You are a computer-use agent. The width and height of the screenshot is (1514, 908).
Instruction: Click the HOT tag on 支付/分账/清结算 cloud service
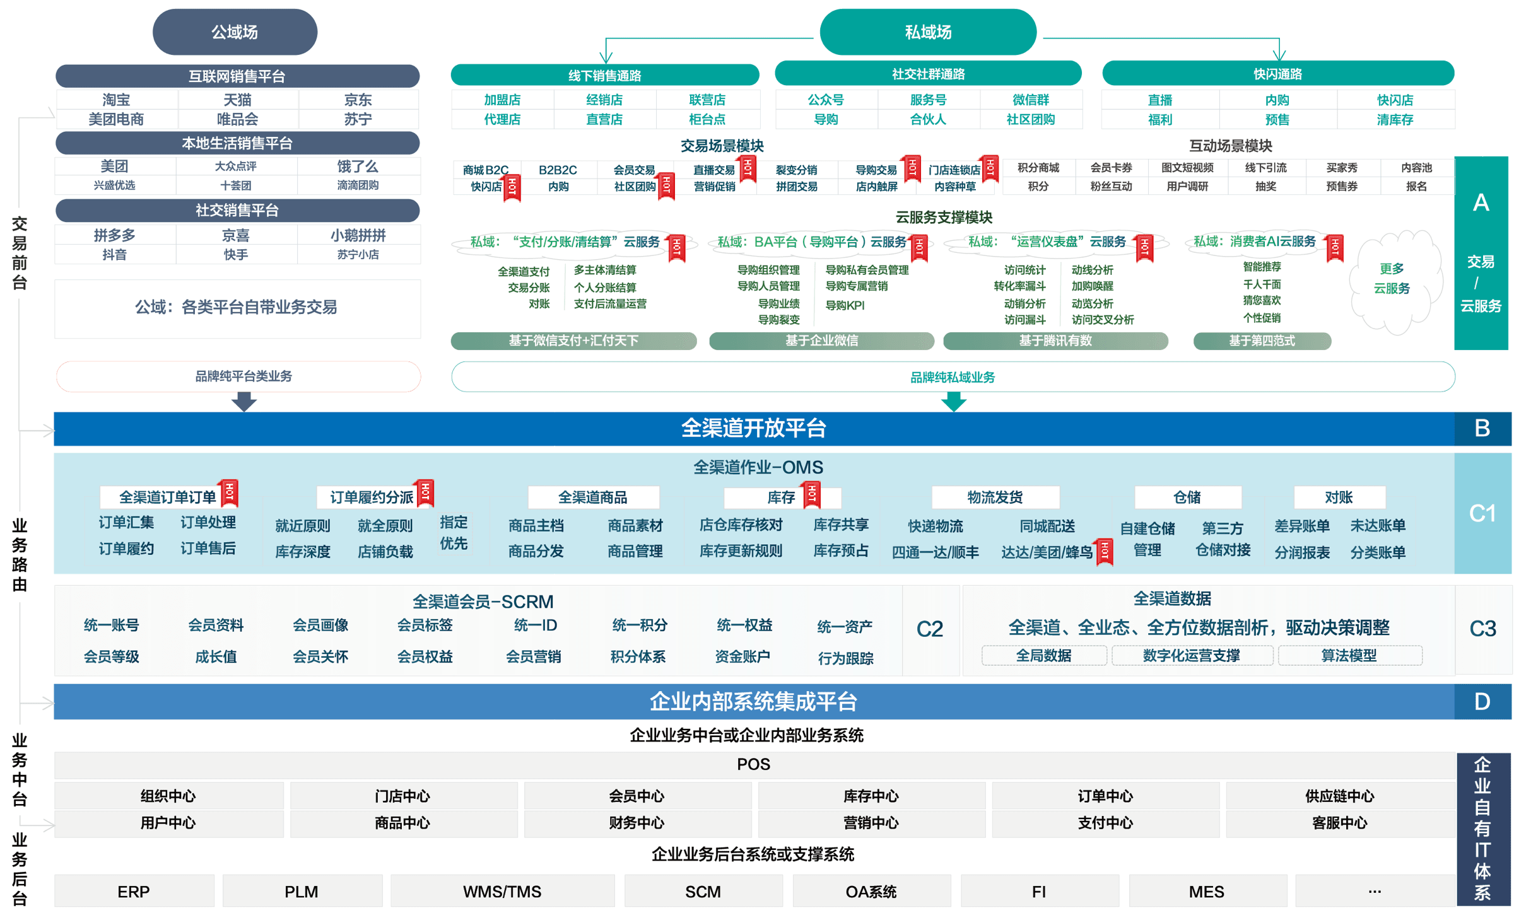pos(676,248)
